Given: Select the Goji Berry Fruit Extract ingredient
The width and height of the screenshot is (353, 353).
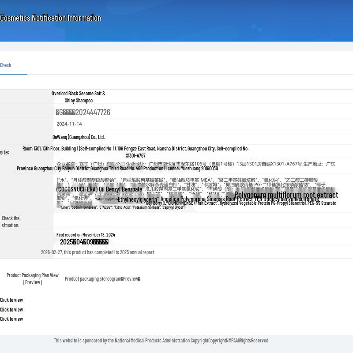Looking at the screenshot, I should point(181,203).
